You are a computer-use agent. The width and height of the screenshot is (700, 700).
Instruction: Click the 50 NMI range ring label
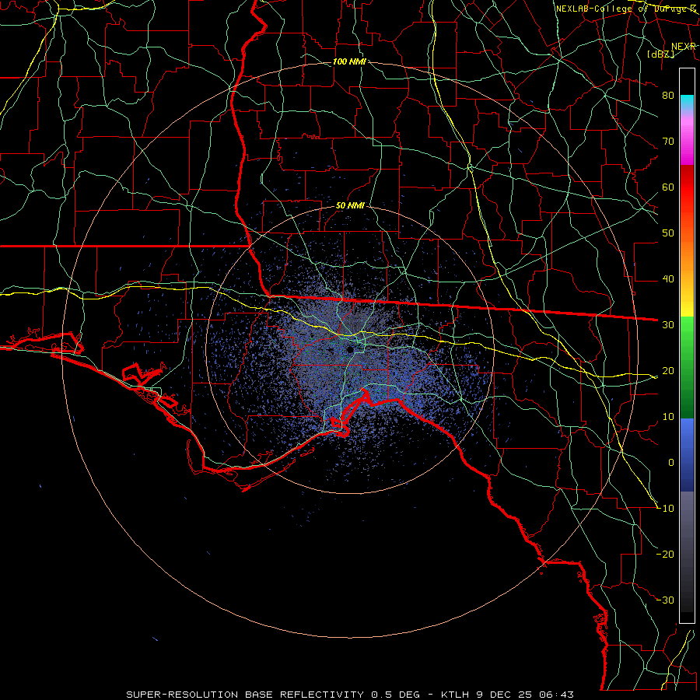click(350, 206)
